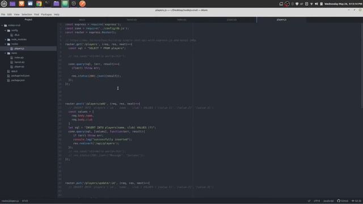Click the date and time clock
363x204 pixels.
343,4
